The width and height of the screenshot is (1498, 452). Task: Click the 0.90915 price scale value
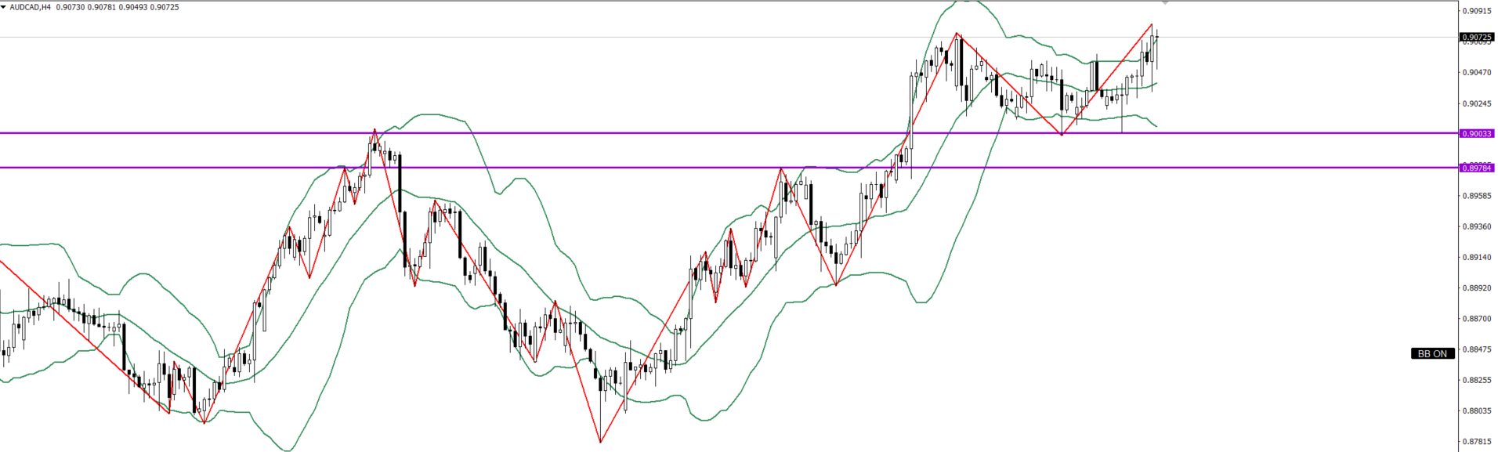click(1476, 11)
